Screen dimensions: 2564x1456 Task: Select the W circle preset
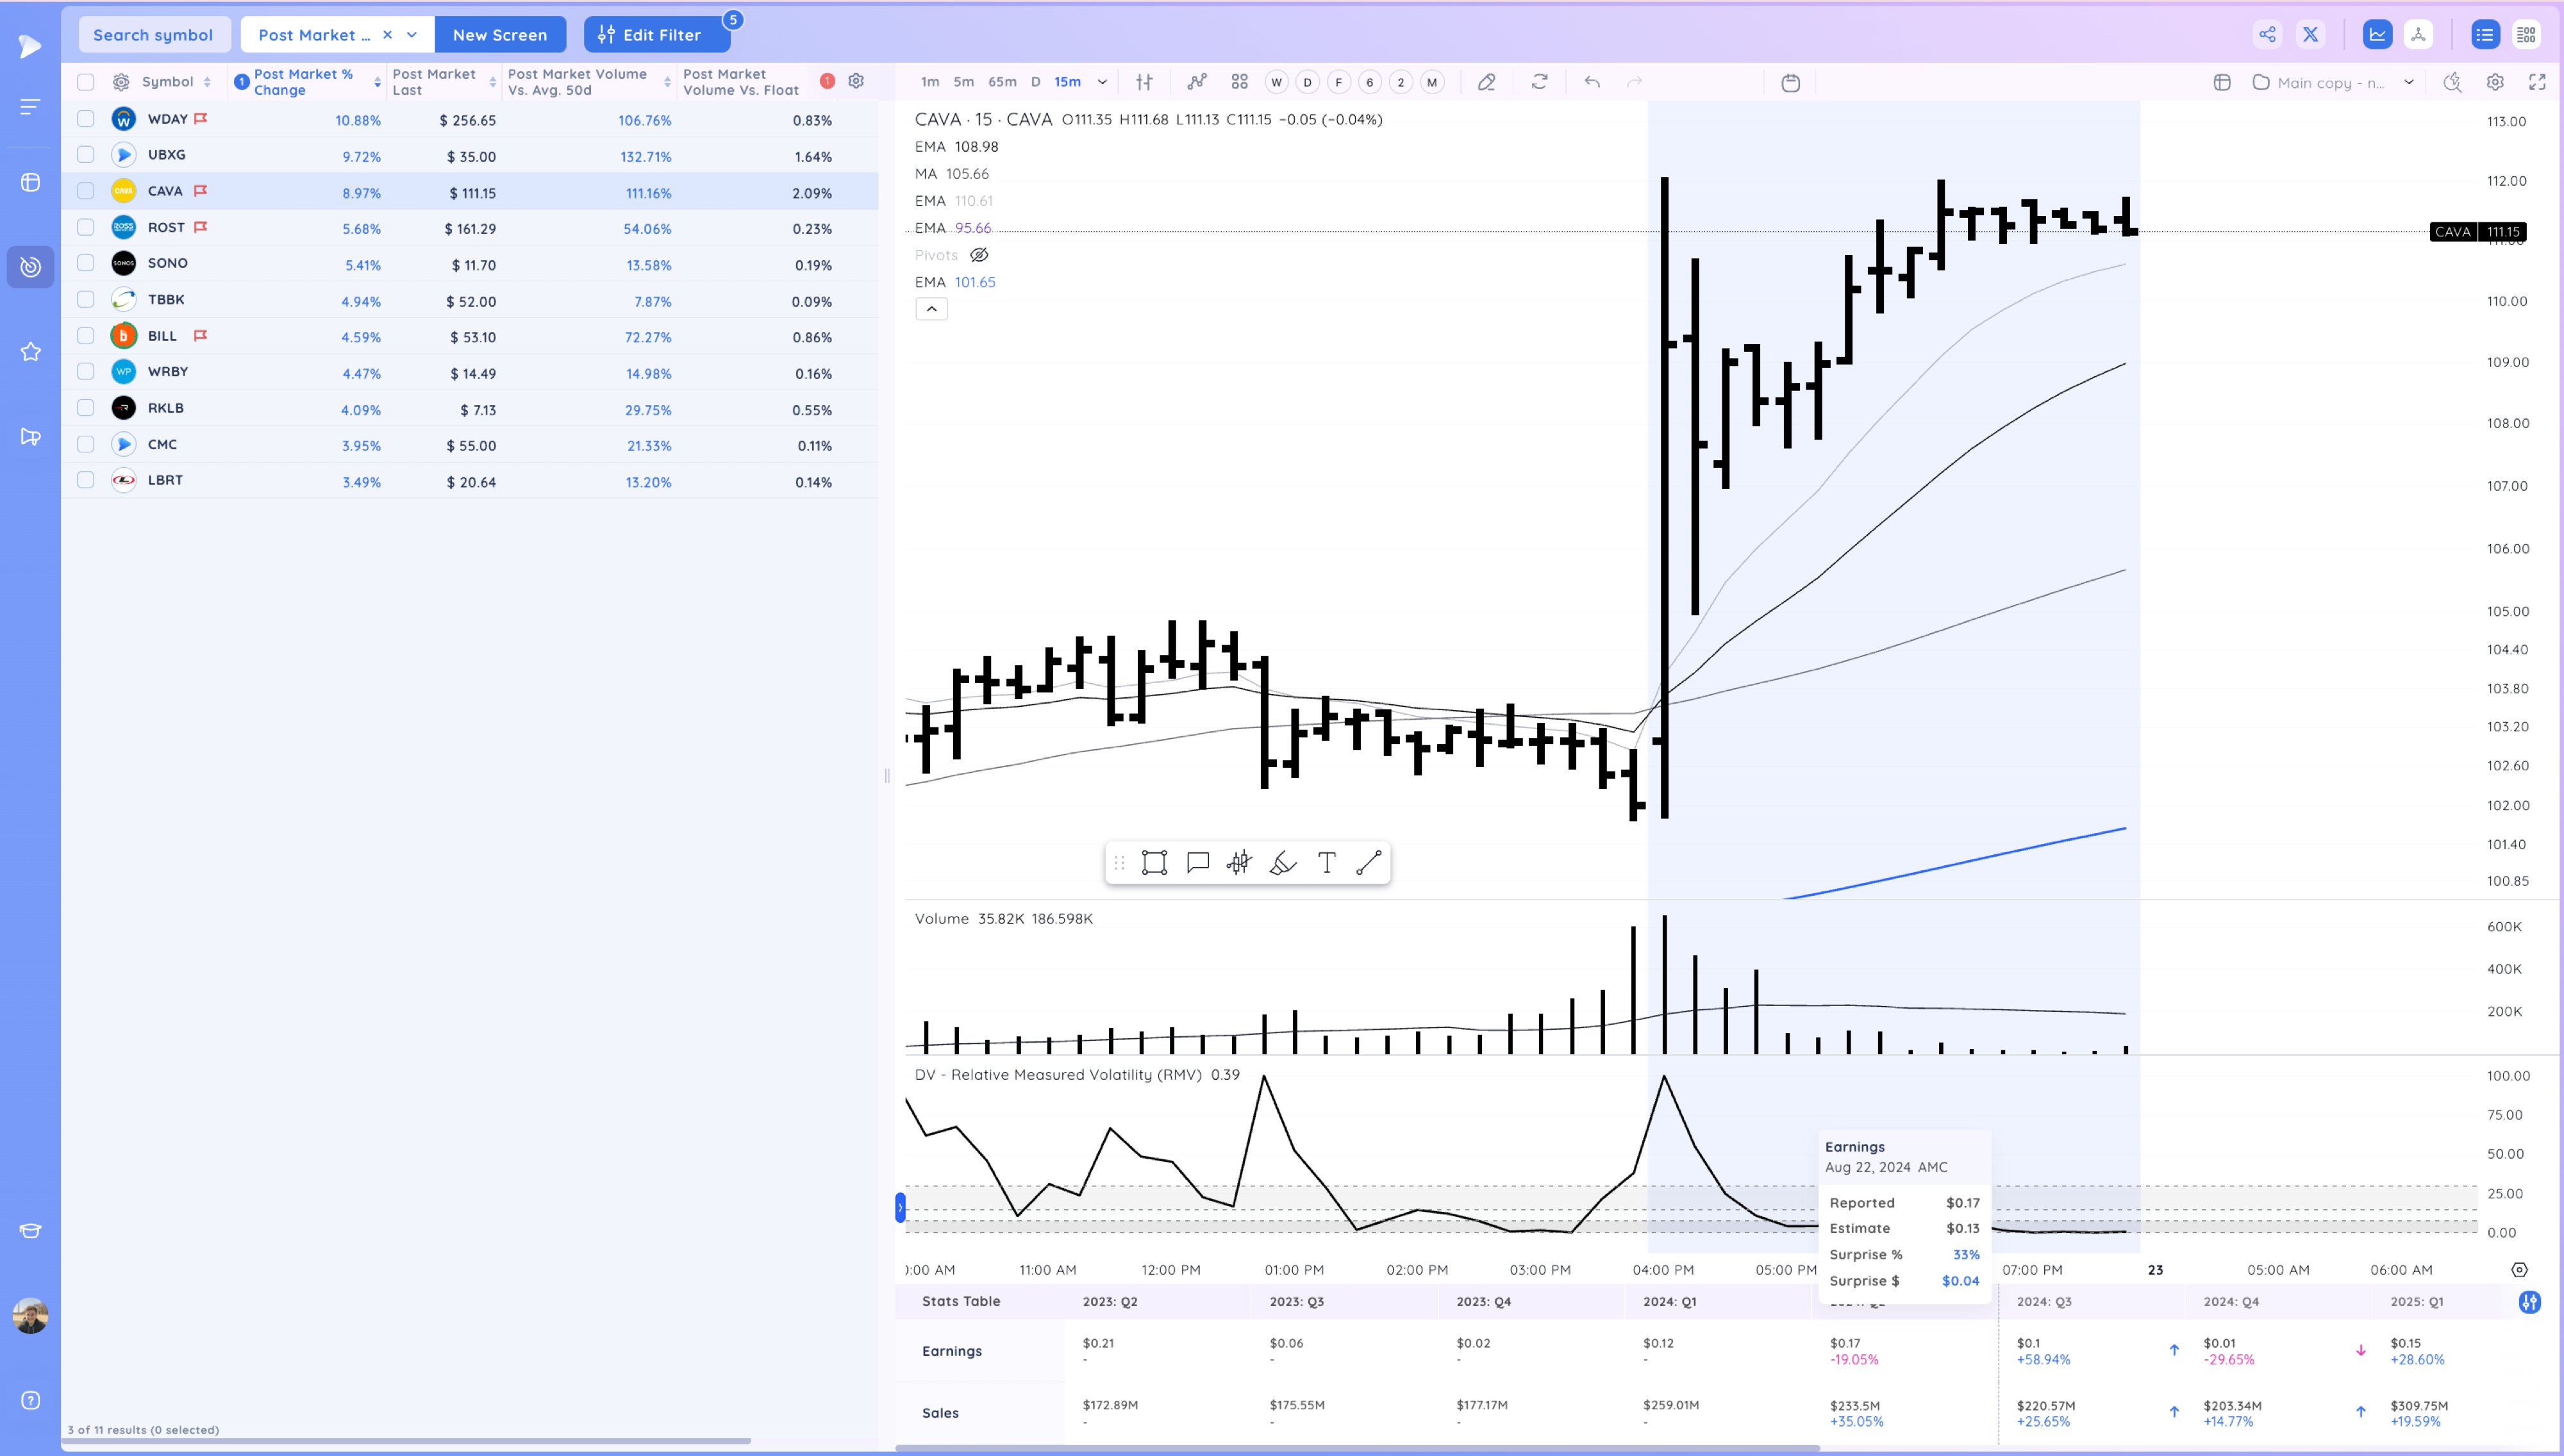tap(1276, 82)
